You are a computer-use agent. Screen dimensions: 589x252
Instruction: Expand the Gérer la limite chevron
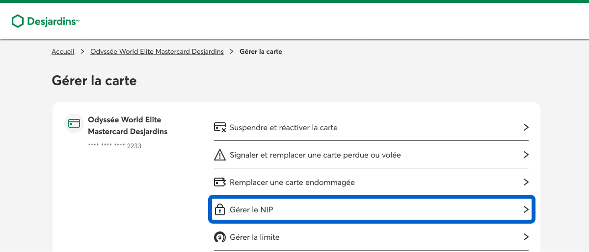[x=526, y=237]
